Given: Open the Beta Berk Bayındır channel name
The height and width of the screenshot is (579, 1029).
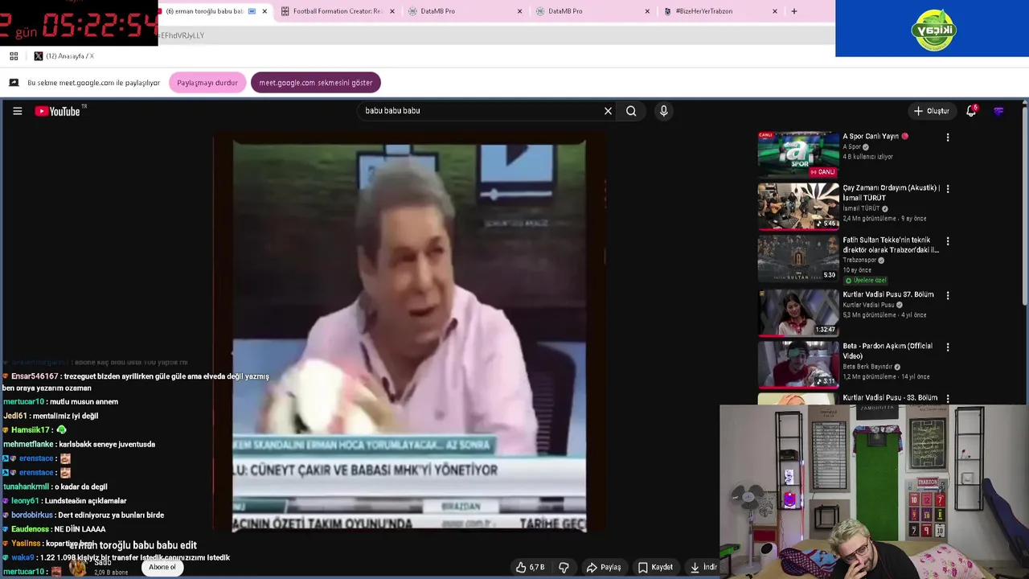Looking at the screenshot, I should coord(868,367).
